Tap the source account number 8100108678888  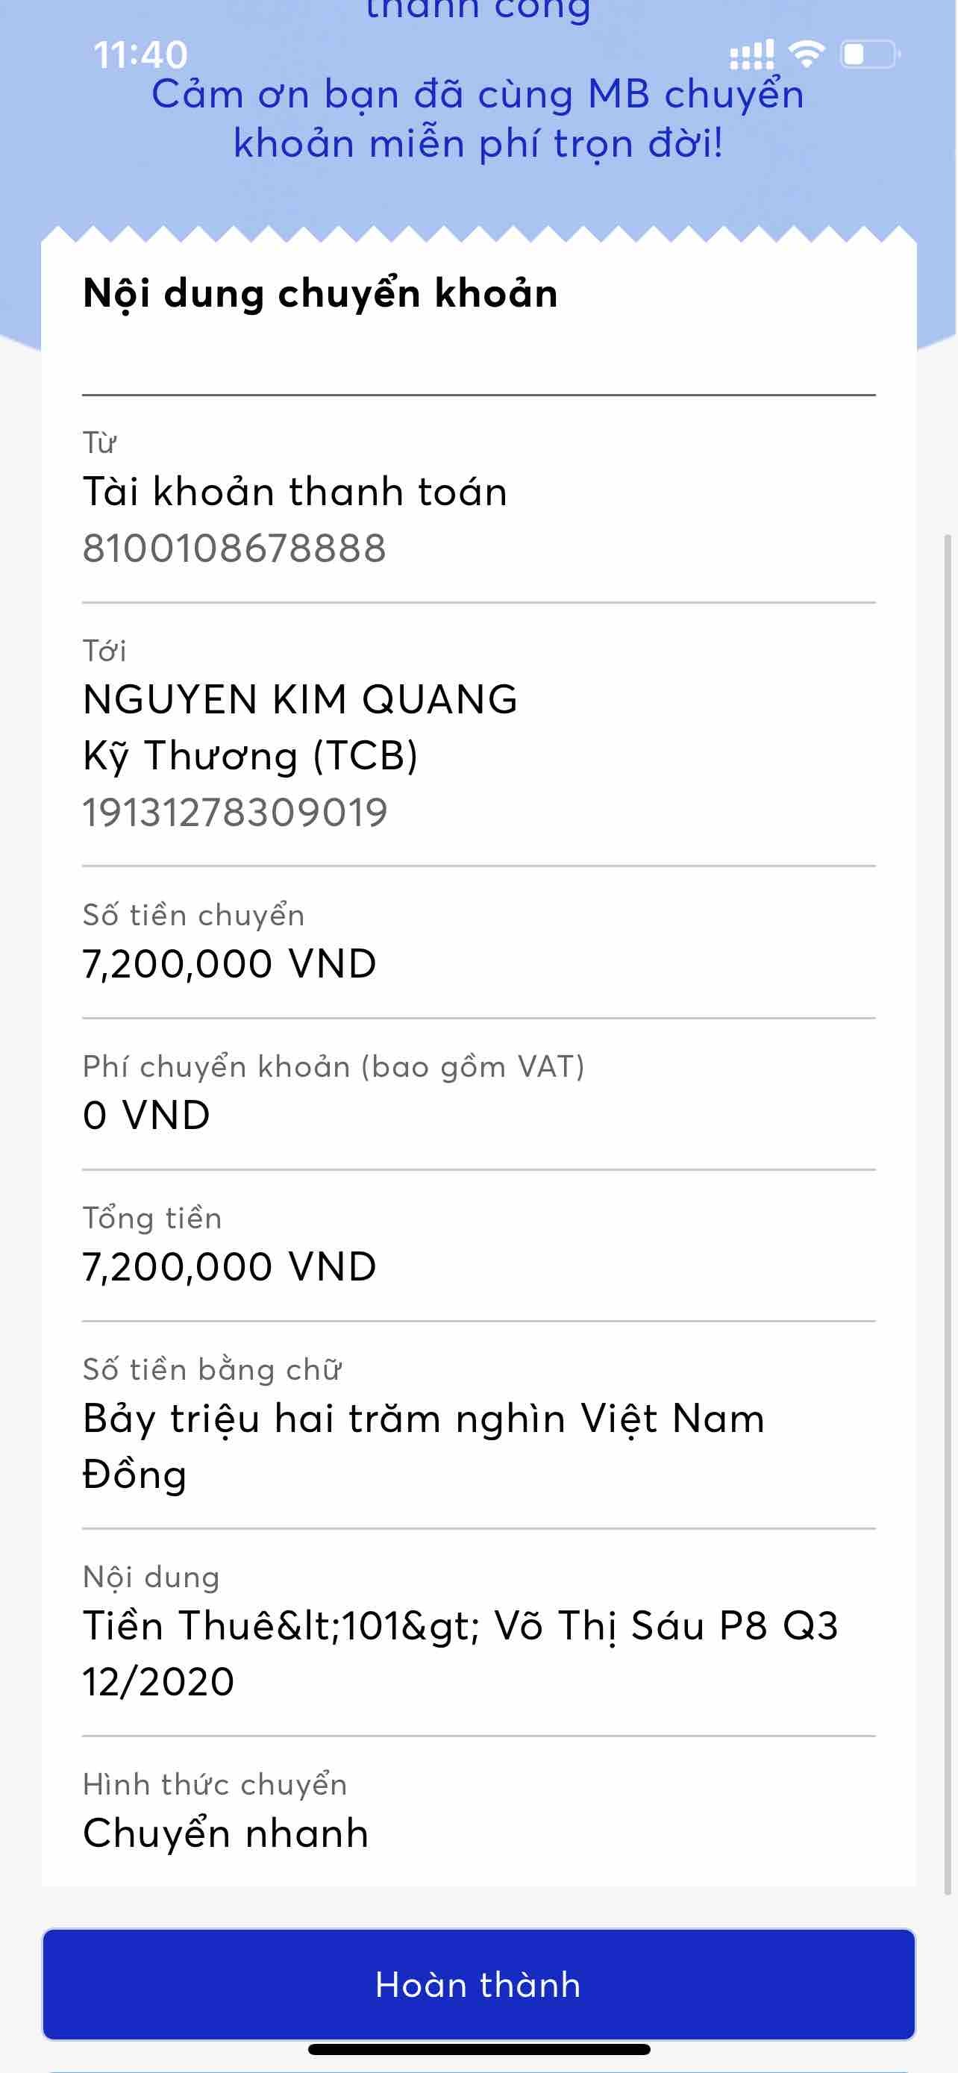tap(234, 548)
